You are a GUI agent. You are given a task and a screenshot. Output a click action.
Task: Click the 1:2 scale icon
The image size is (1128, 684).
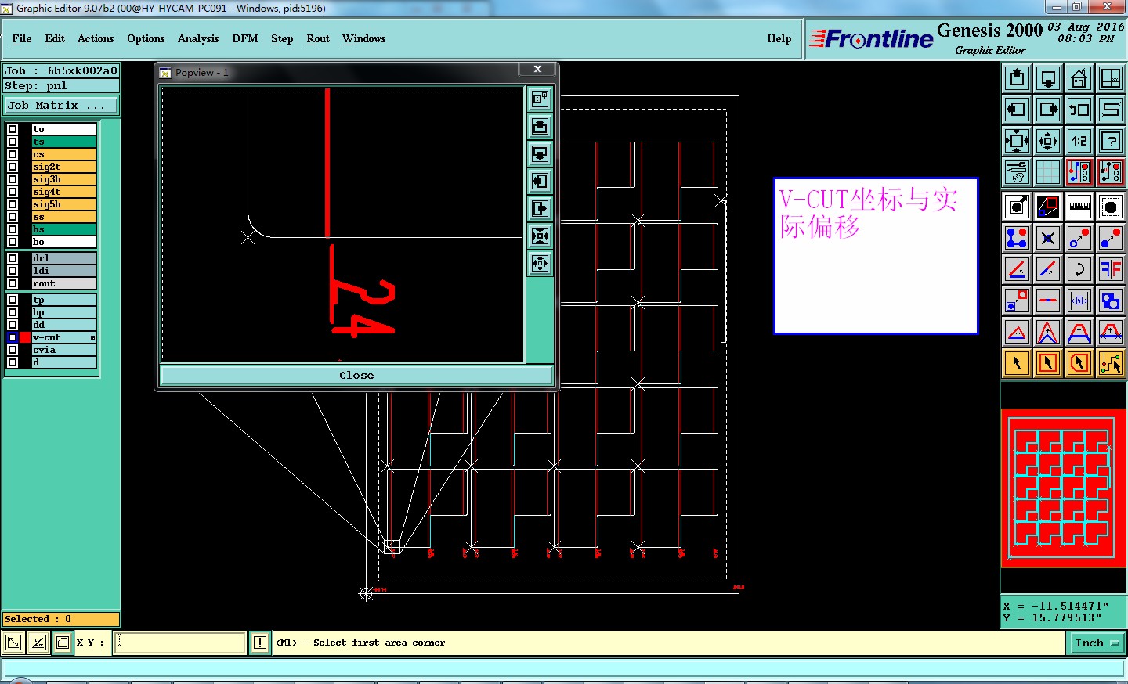pyautogui.click(x=1079, y=141)
